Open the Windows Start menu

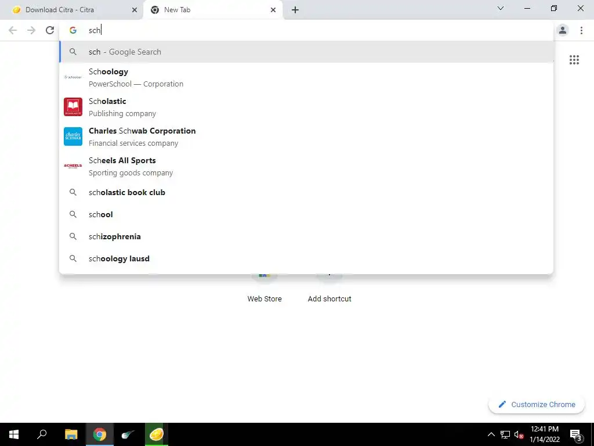(14, 434)
